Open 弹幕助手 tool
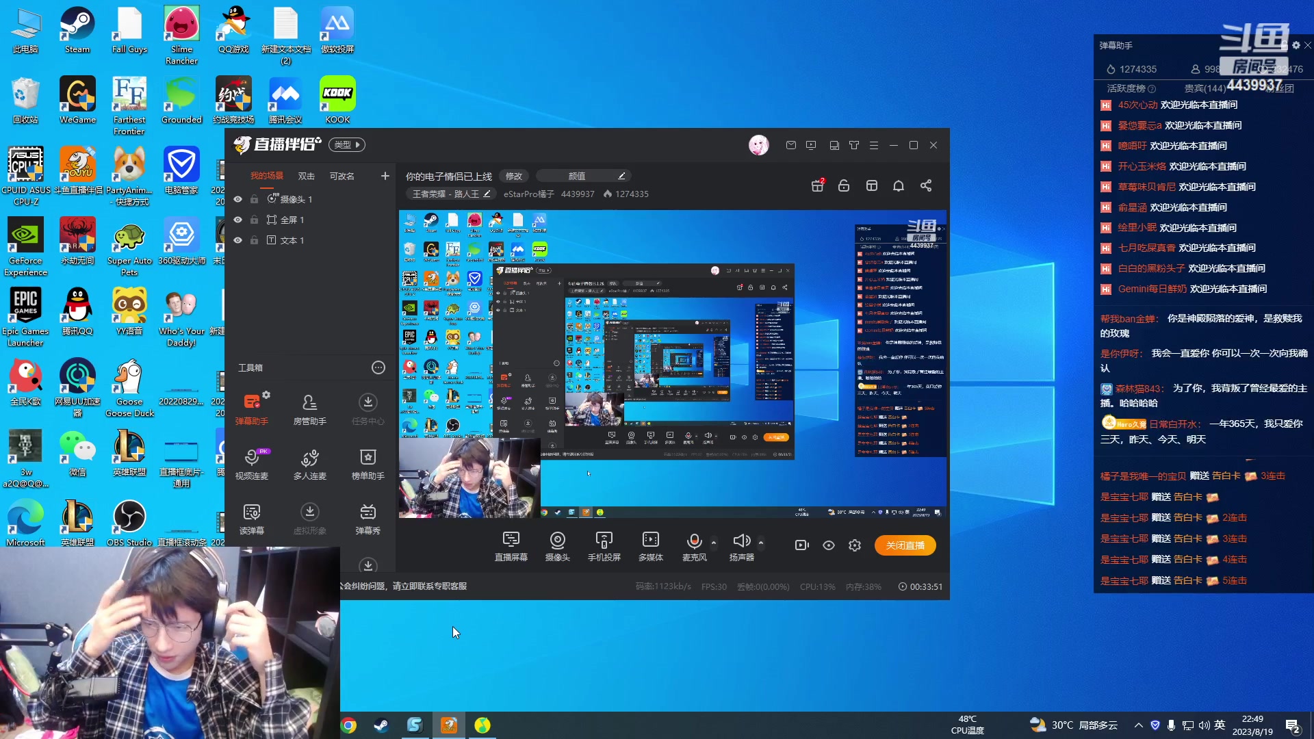 252,409
